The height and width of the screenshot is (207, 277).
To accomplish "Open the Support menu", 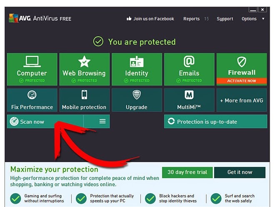I will coord(225,19).
